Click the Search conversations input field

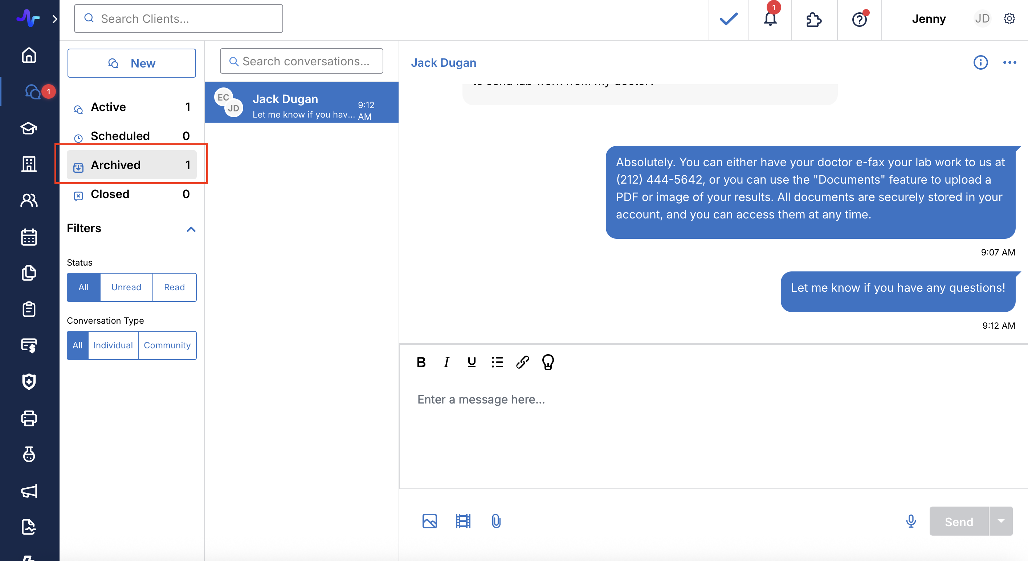tap(301, 61)
